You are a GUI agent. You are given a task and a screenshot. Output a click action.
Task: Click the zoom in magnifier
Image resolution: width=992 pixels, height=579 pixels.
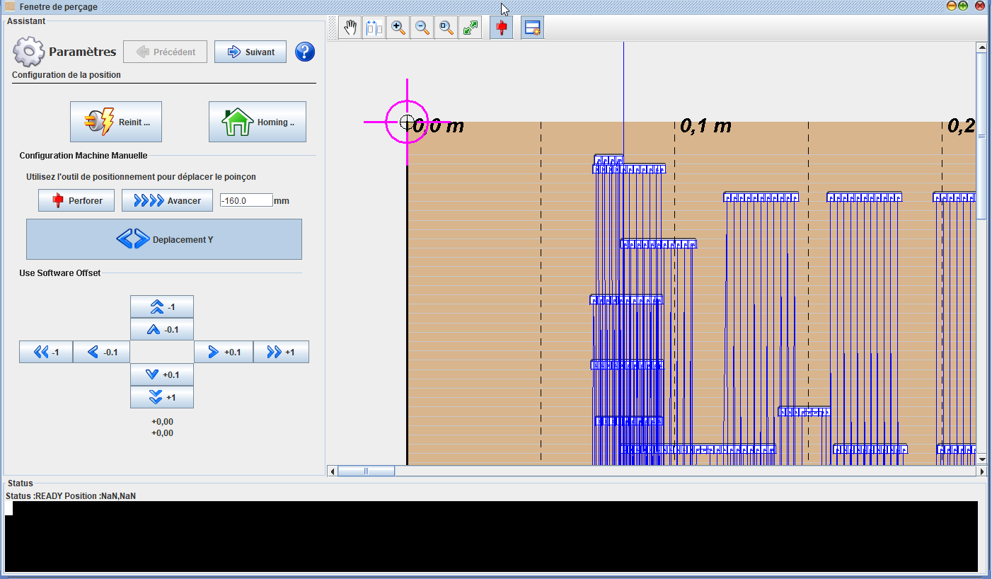click(x=398, y=28)
